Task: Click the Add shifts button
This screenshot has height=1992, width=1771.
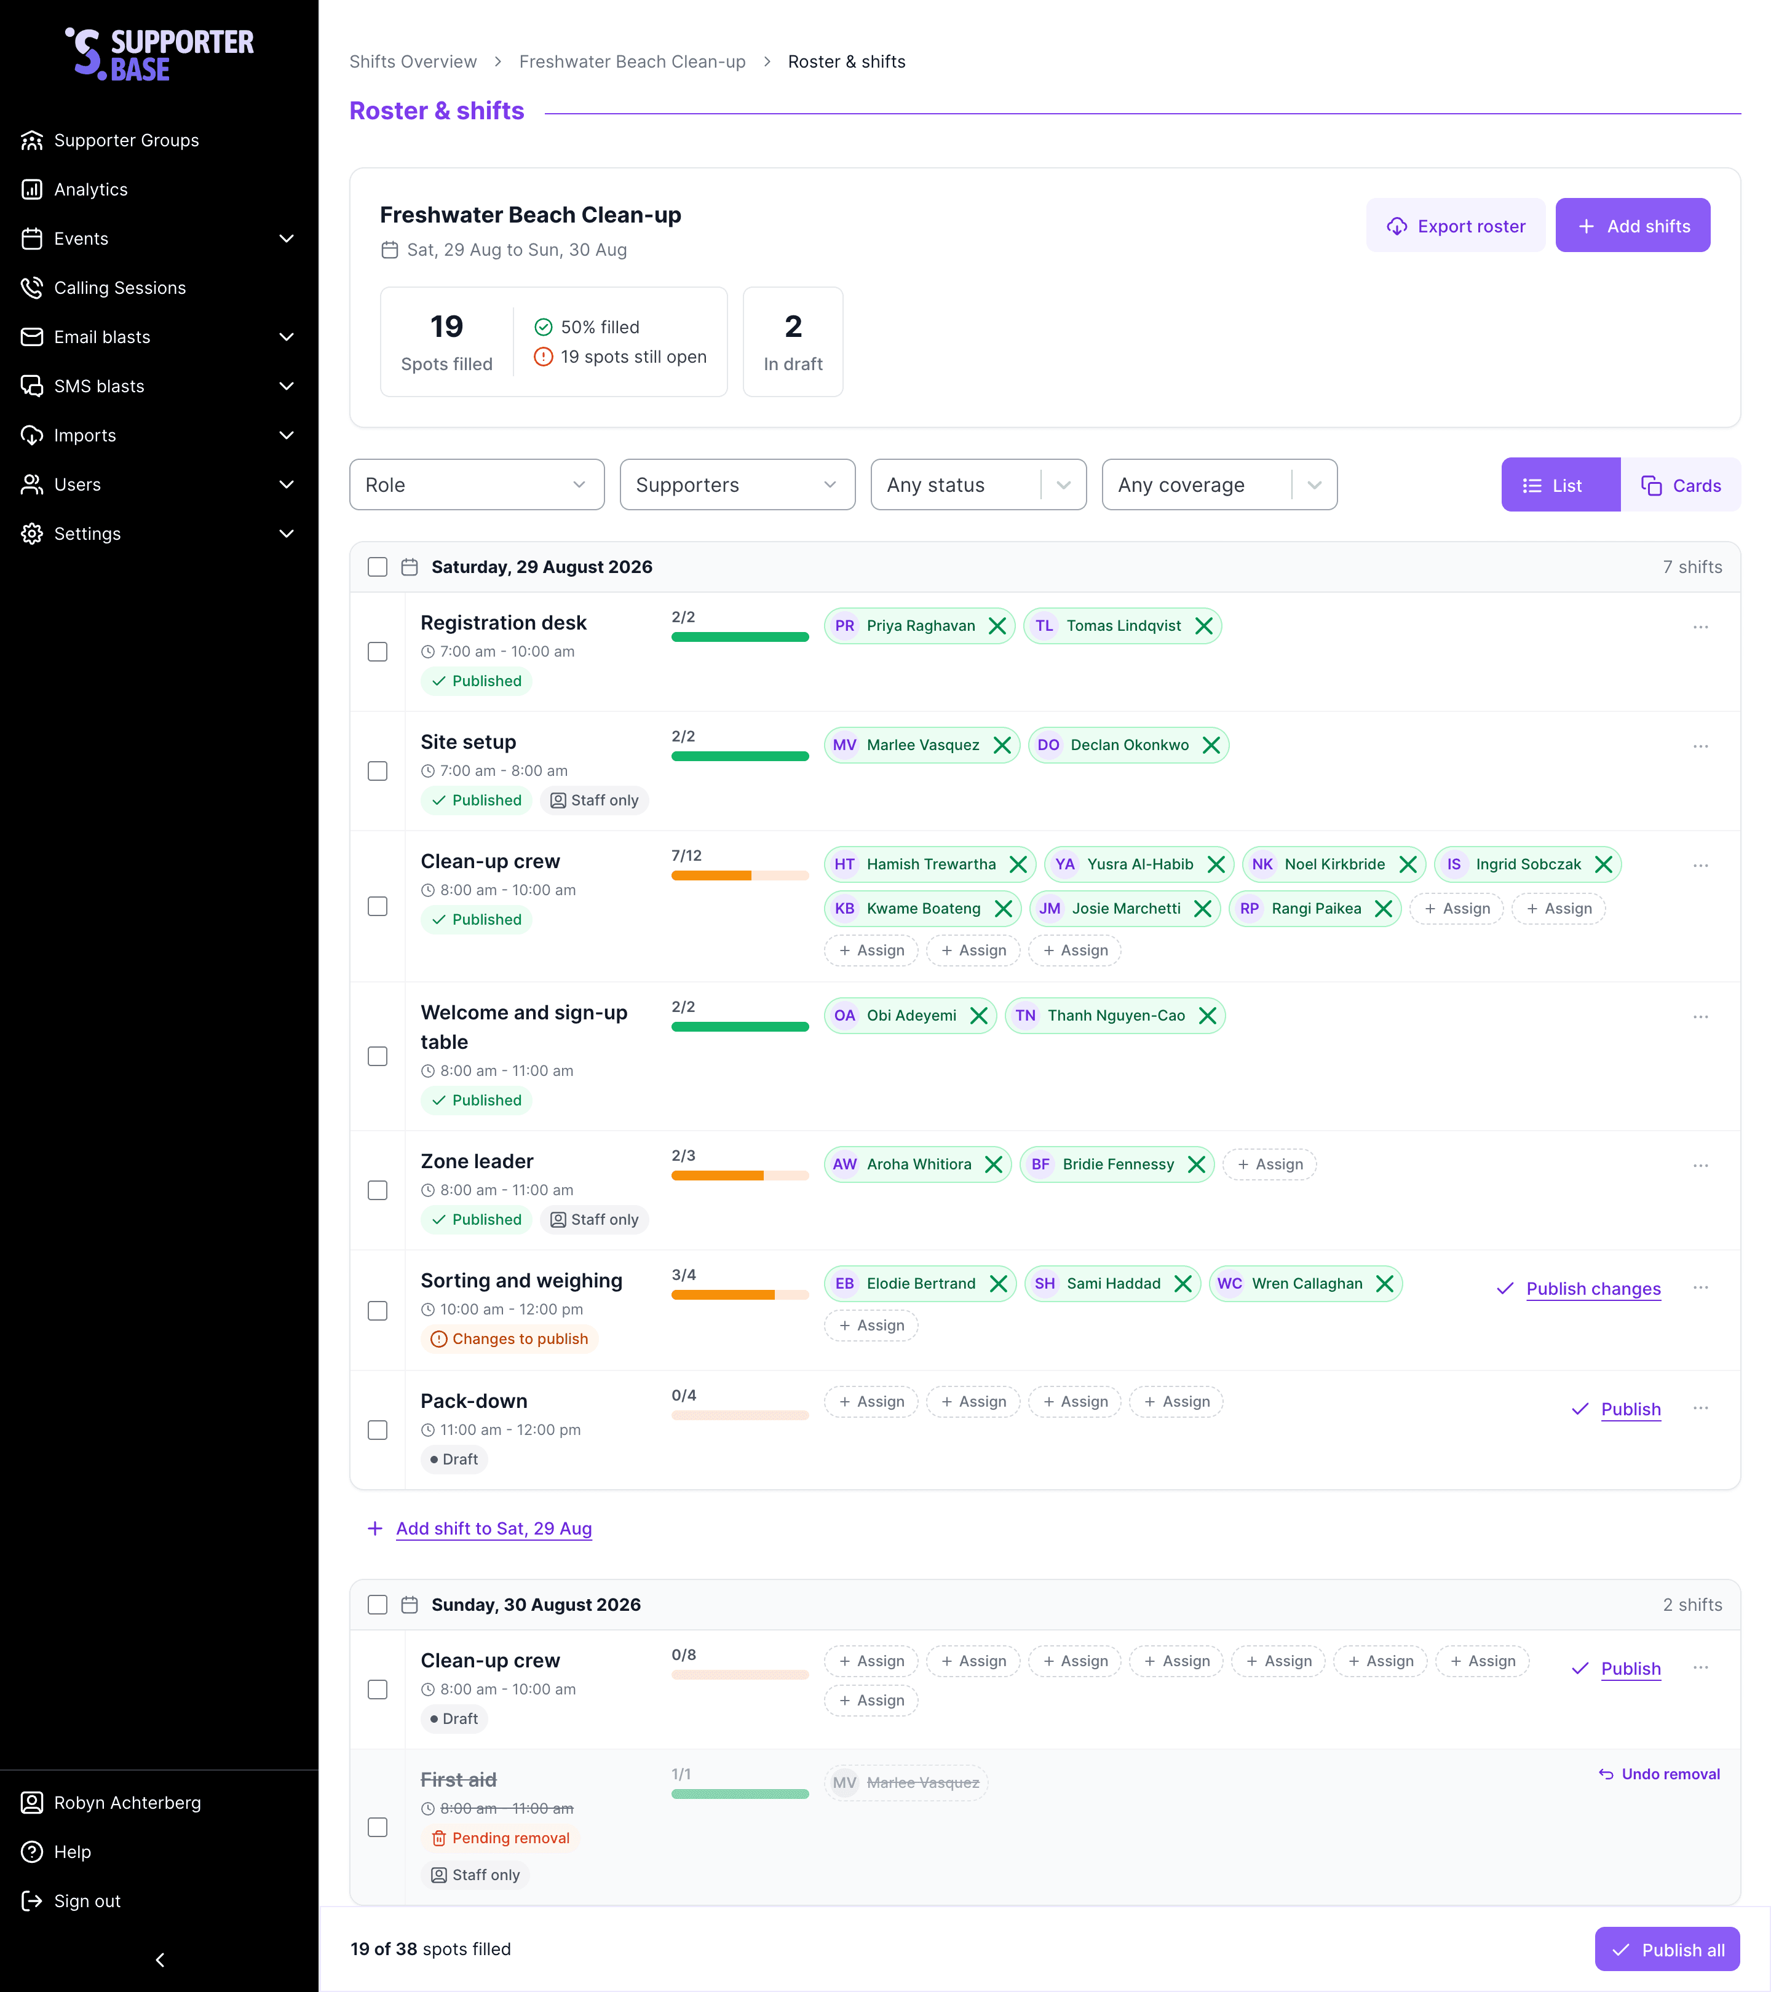Action: (1633, 225)
